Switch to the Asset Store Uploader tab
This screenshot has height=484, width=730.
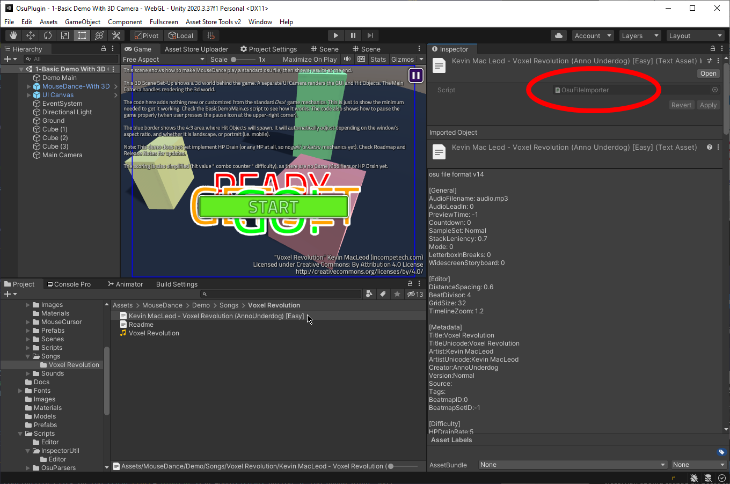[x=196, y=49]
